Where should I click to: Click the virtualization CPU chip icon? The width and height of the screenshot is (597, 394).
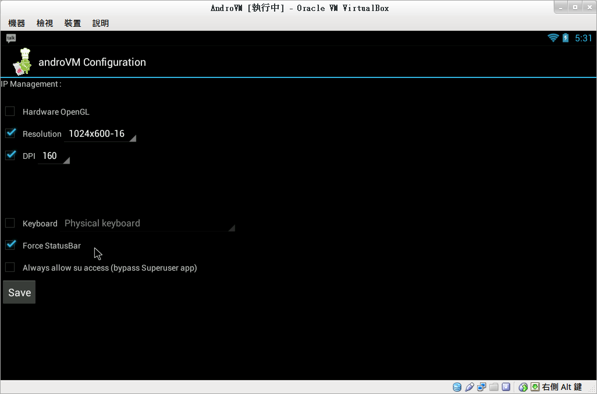point(506,387)
